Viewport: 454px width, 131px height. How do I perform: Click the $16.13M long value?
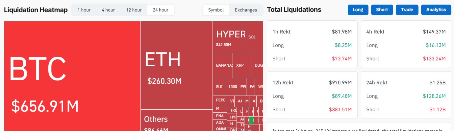(436, 45)
